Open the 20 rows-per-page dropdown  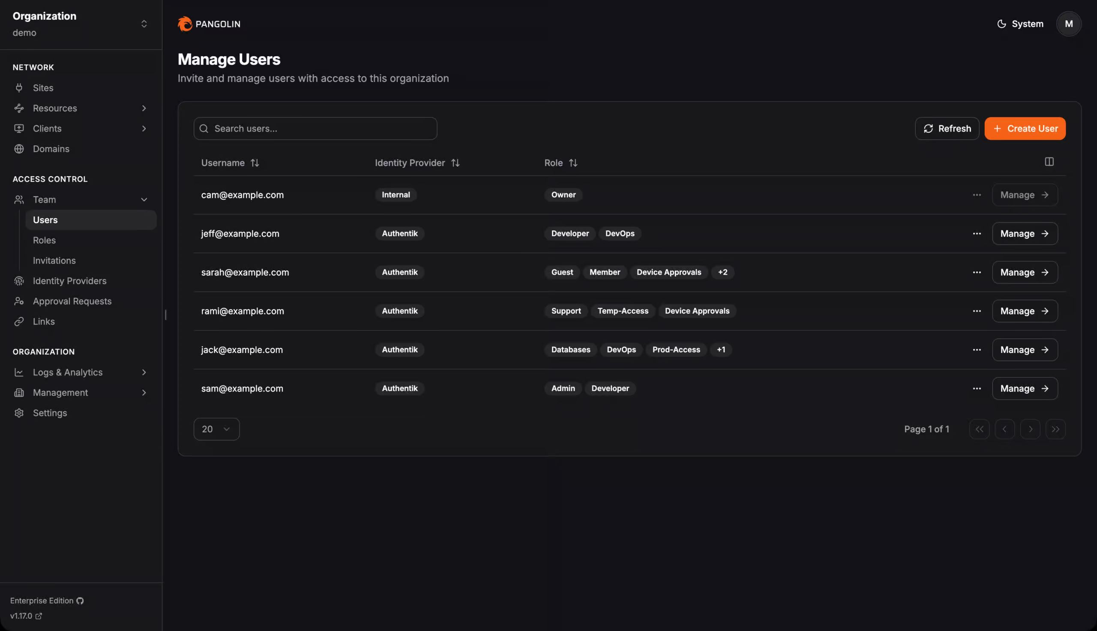[216, 429]
